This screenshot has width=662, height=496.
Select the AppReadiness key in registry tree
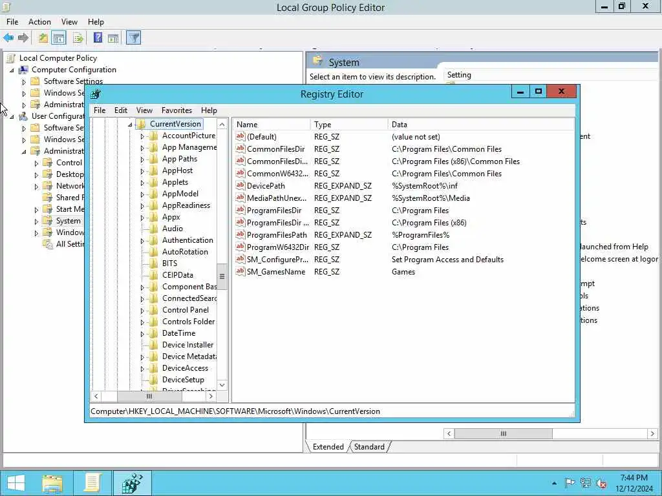point(186,205)
